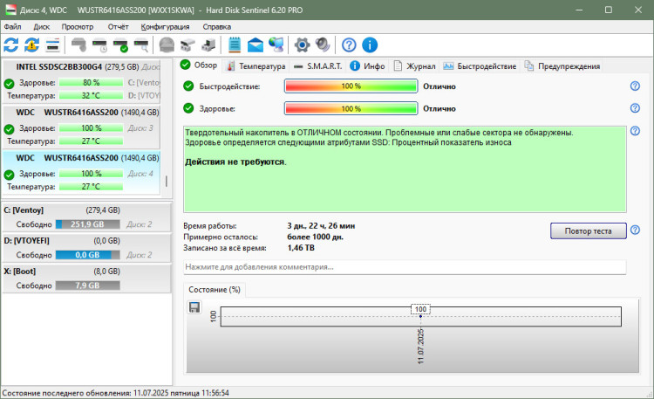
Task: Switch to the S.M.A.R.T. tab
Action: point(317,66)
